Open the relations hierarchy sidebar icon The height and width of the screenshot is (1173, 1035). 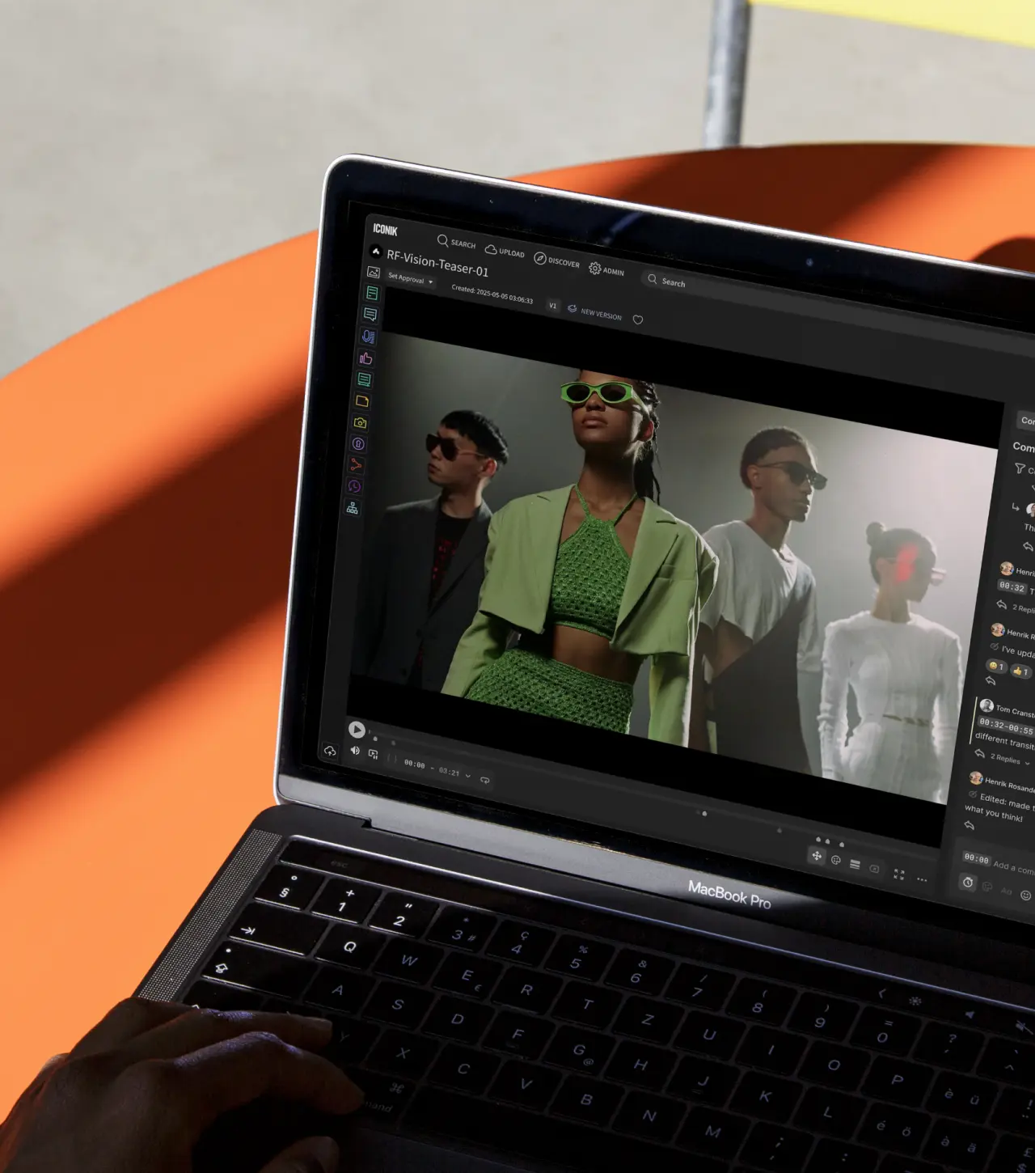pos(352,508)
